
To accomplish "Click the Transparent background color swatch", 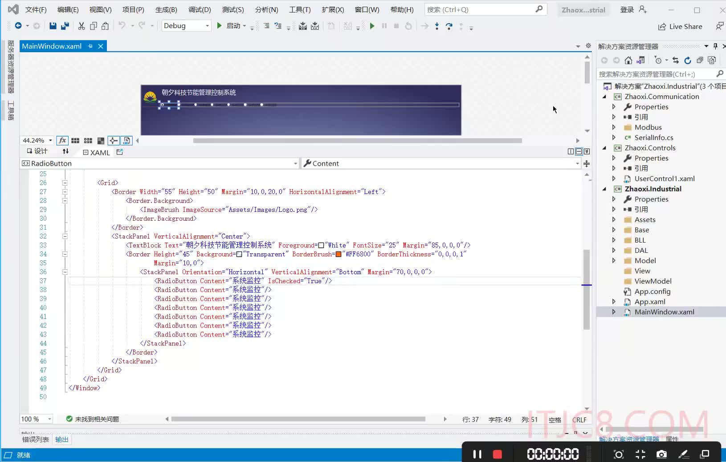I will (239, 254).
